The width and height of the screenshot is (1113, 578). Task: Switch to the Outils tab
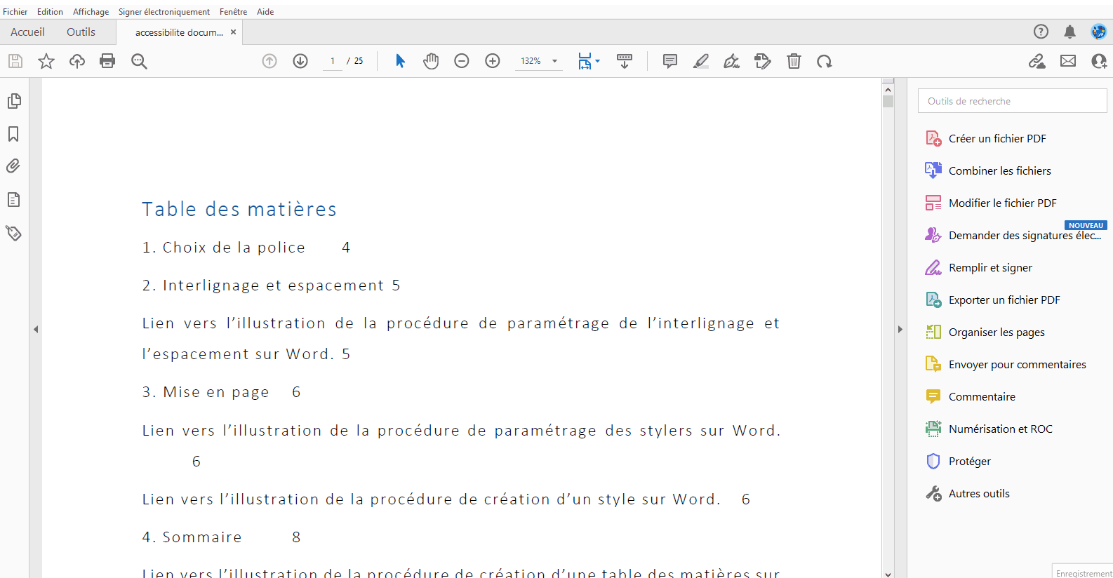81,32
